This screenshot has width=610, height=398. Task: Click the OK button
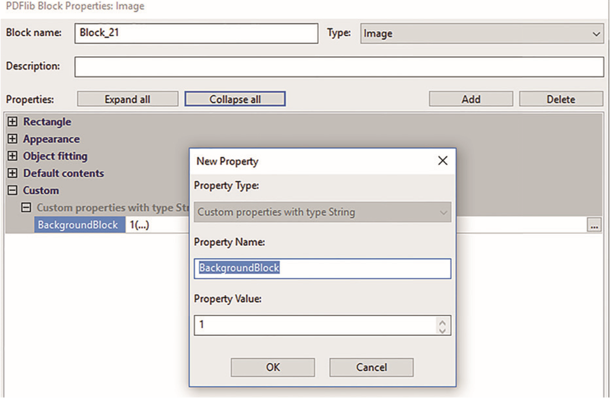tap(273, 367)
